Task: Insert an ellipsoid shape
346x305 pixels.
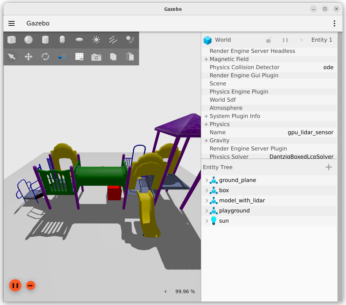Action: pos(79,40)
